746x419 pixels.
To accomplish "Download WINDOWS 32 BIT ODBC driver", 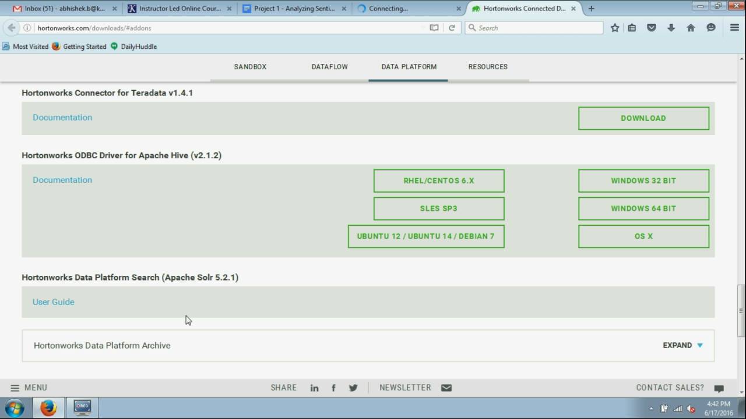I will click(643, 181).
